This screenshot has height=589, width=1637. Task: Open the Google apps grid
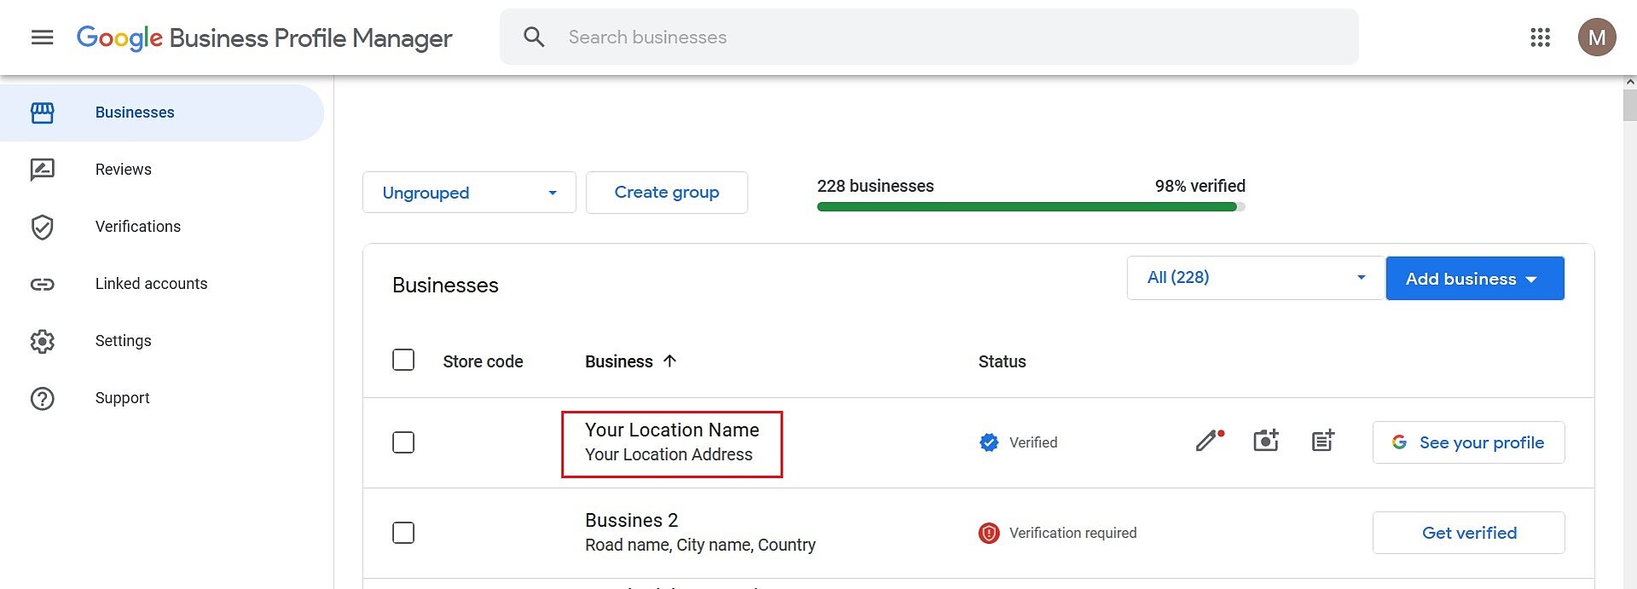coord(1540,38)
